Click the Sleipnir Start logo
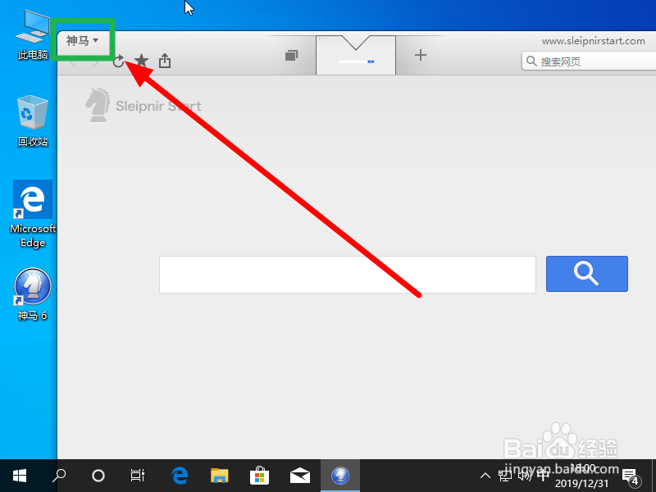Screen dimensions: 656x492 (x=143, y=105)
